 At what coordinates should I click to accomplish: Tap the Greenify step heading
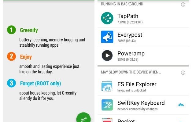(x=29, y=30)
